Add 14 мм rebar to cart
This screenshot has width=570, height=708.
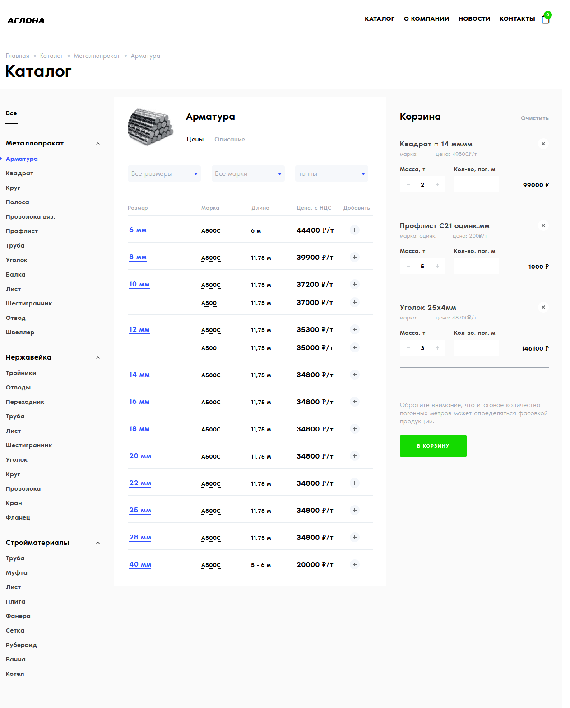tap(355, 375)
